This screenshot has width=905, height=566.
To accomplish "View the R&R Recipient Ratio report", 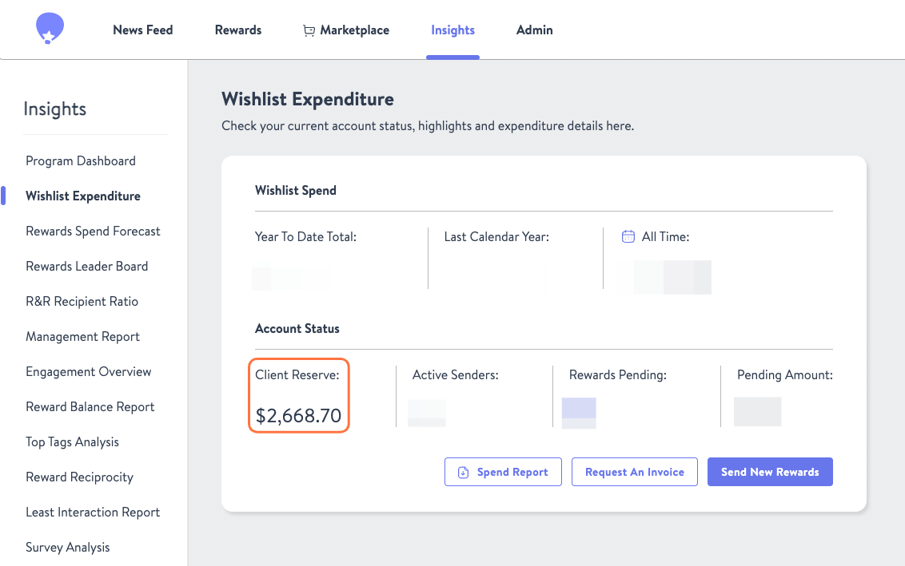I will pos(82,301).
